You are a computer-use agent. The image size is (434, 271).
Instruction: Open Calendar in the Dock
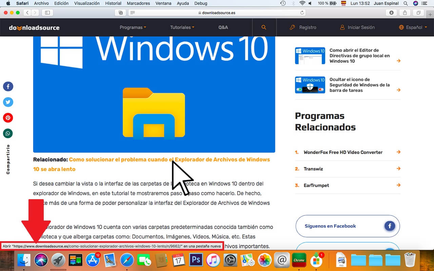tap(178, 260)
